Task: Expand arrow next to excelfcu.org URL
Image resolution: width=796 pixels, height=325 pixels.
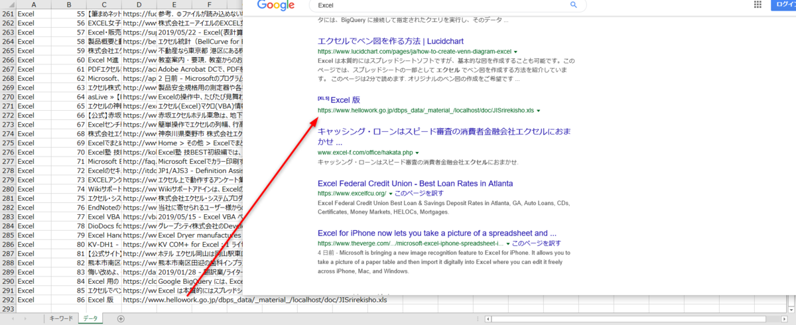Action: point(391,193)
